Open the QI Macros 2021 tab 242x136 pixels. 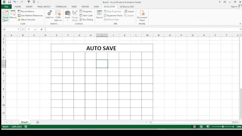(x=127, y=7)
